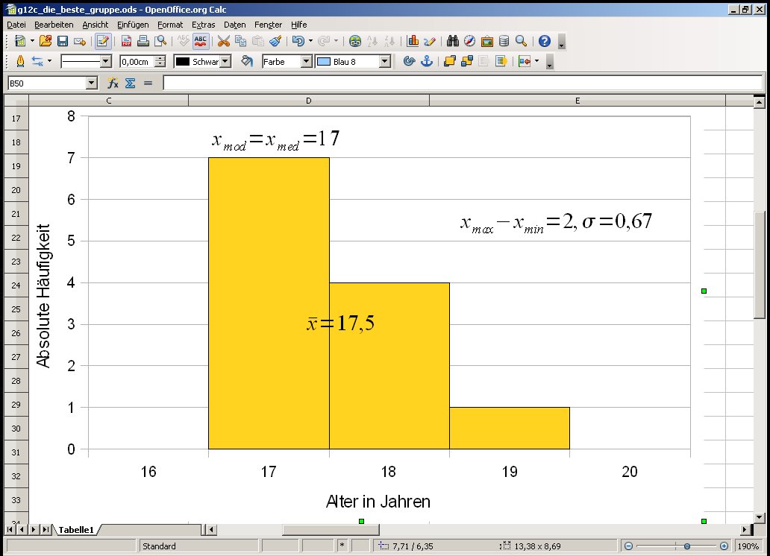Insert a chart from the toolbar
The image size is (770, 556).
coord(413,41)
